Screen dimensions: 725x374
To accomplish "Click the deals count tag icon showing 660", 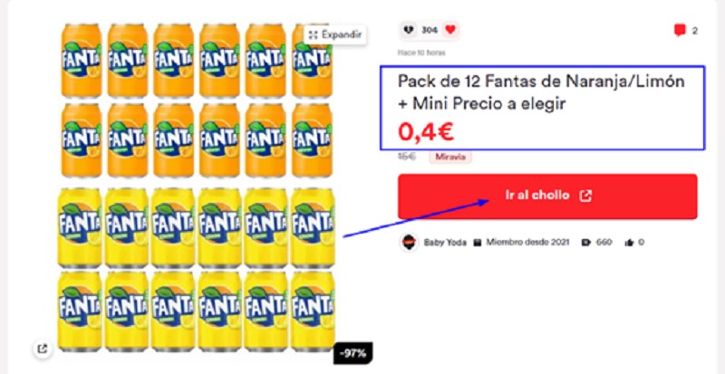I will [585, 243].
